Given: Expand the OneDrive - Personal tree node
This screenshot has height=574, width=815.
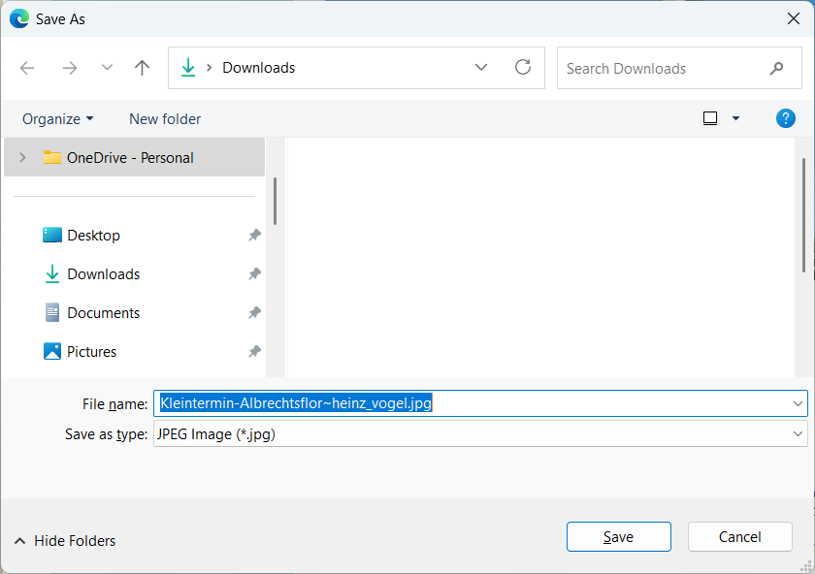Looking at the screenshot, I should 22,157.
